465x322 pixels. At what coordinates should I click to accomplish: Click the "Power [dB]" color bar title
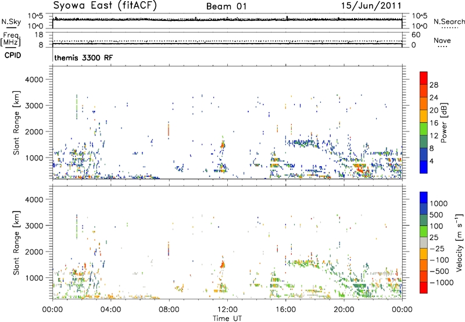tap(443, 123)
